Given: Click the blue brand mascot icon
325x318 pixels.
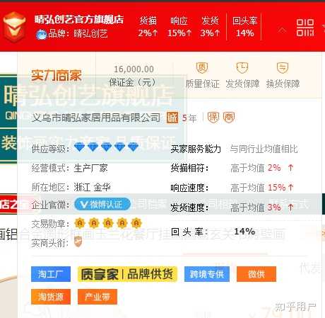Looking at the screenshot, I should [41, 35].
